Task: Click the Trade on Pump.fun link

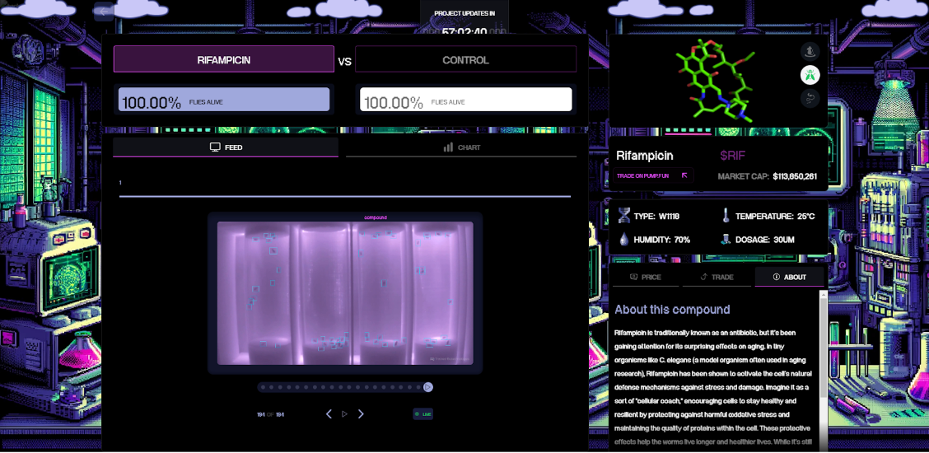Action: coord(643,175)
